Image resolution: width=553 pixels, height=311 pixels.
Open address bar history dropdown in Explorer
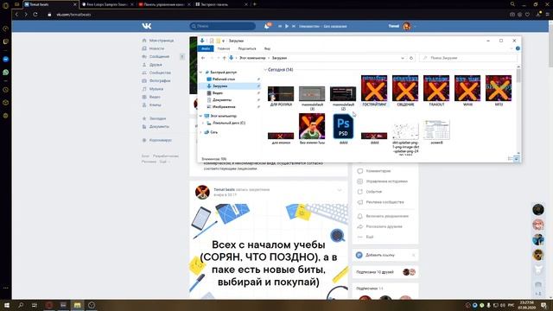[403, 58]
